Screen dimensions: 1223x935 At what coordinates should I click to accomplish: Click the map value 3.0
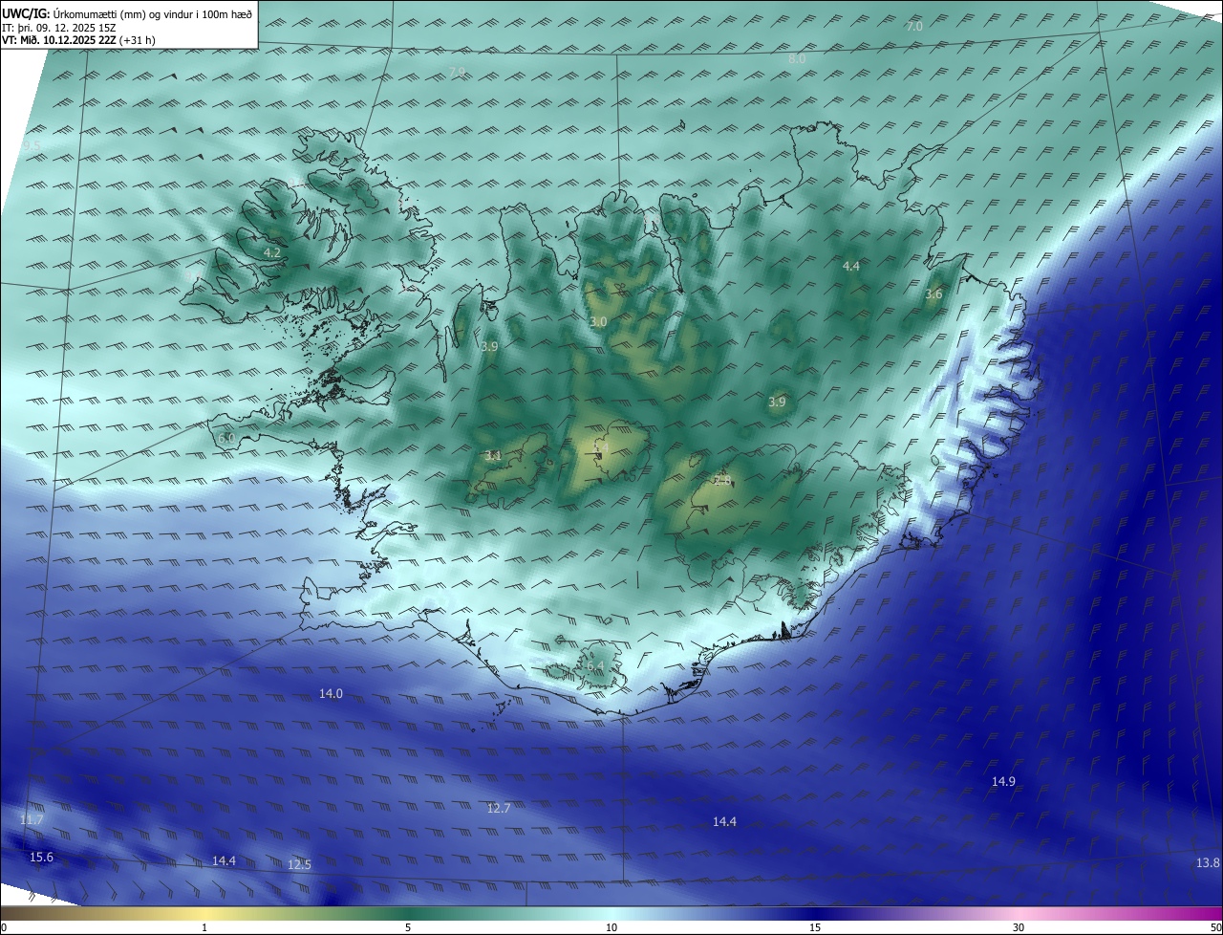(x=598, y=322)
